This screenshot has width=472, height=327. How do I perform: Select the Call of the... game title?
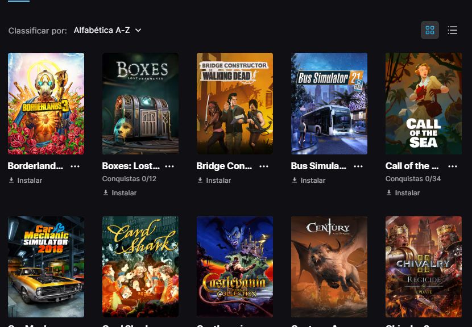point(412,166)
